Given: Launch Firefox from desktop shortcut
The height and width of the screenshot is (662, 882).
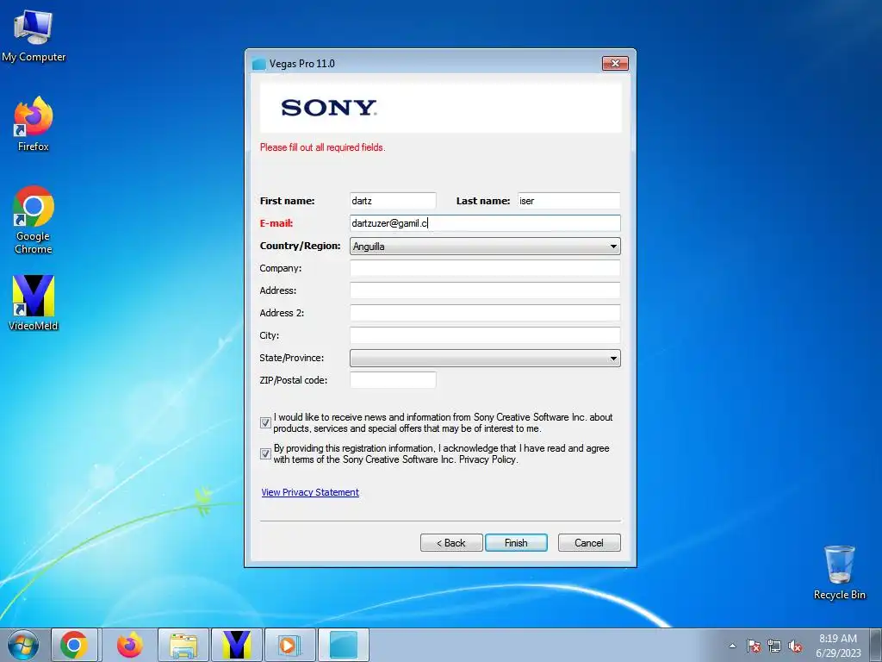Looking at the screenshot, I should [x=34, y=124].
